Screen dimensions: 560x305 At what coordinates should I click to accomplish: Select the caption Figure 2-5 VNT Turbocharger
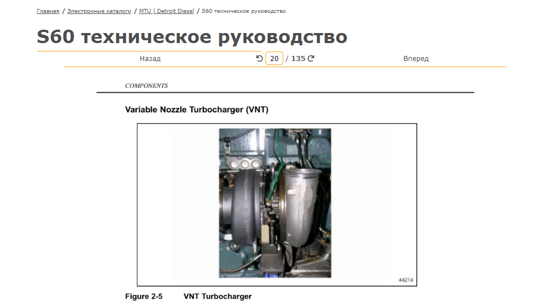(188, 297)
